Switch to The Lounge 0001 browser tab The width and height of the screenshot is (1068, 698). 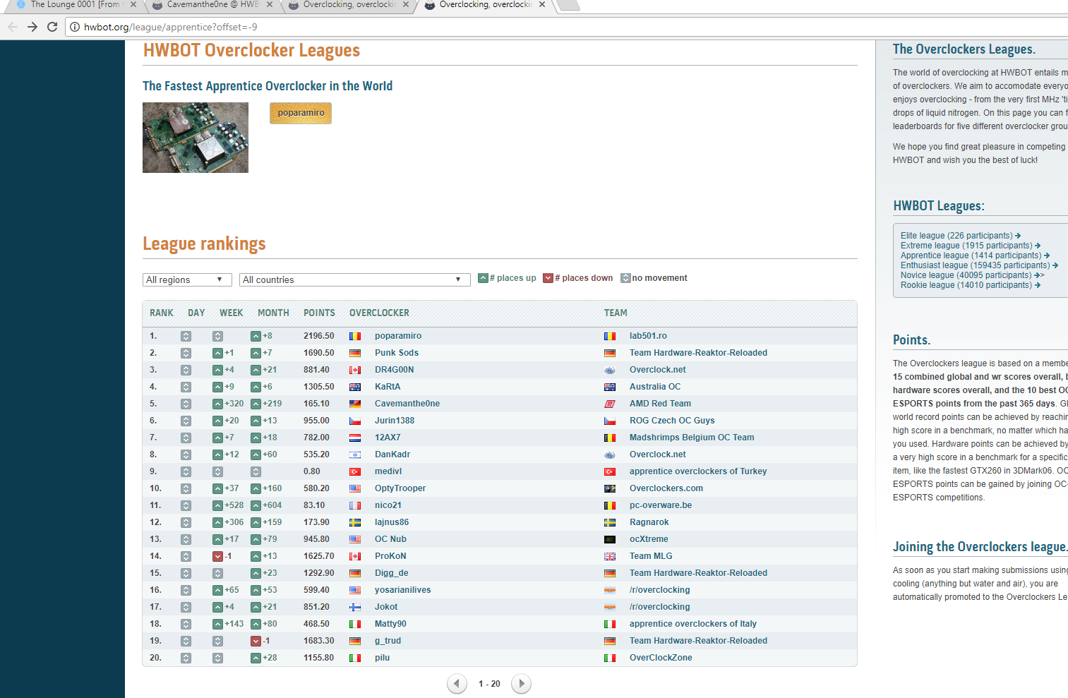[x=74, y=5]
